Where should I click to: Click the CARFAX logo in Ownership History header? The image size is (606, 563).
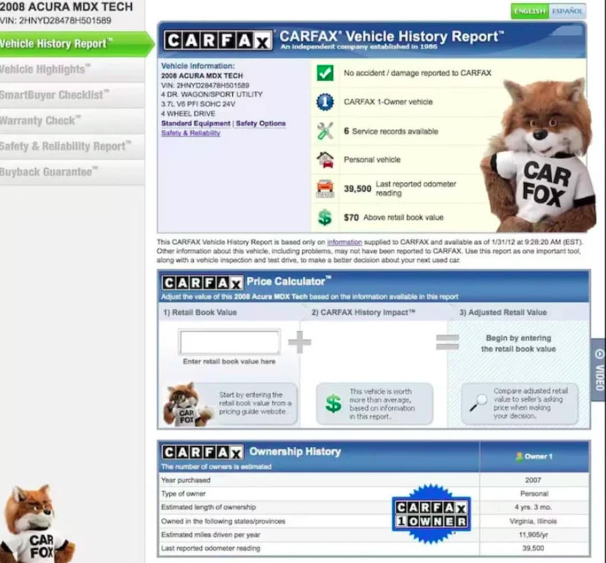(x=203, y=452)
